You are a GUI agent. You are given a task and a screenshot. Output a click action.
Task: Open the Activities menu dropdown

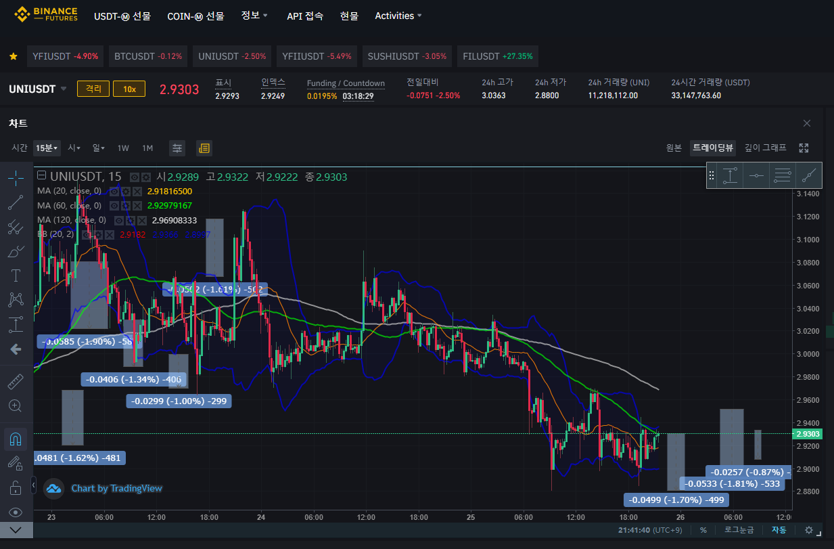[398, 15]
